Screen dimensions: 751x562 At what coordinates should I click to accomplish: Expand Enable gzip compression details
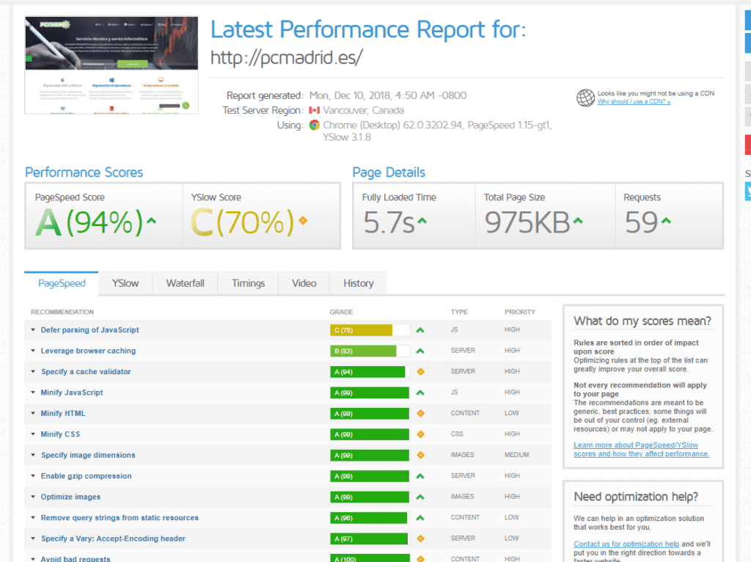tap(86, 476)
